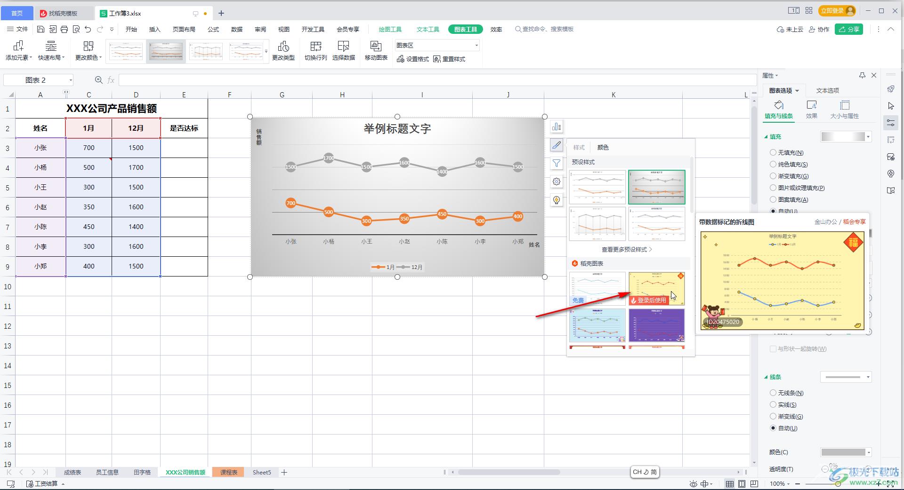Click Move Chart (移动图表)
904x490 pixels.
(376, 51)
